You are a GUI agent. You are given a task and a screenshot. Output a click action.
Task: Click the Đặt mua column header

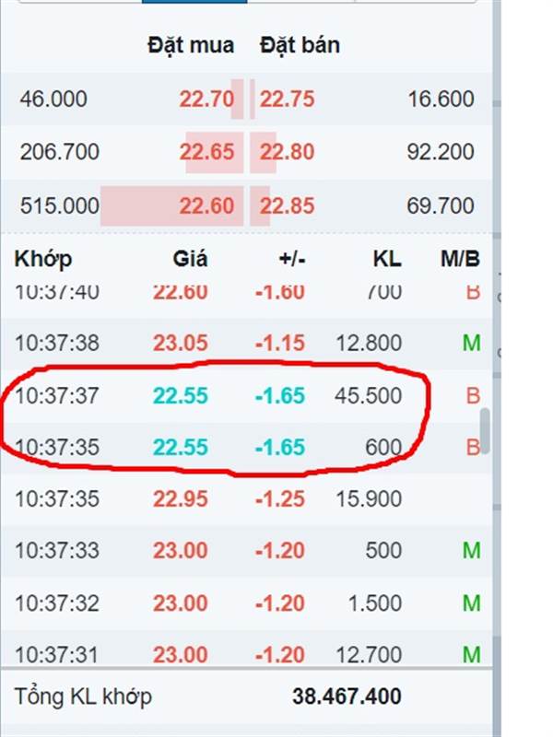coord(191,45)
